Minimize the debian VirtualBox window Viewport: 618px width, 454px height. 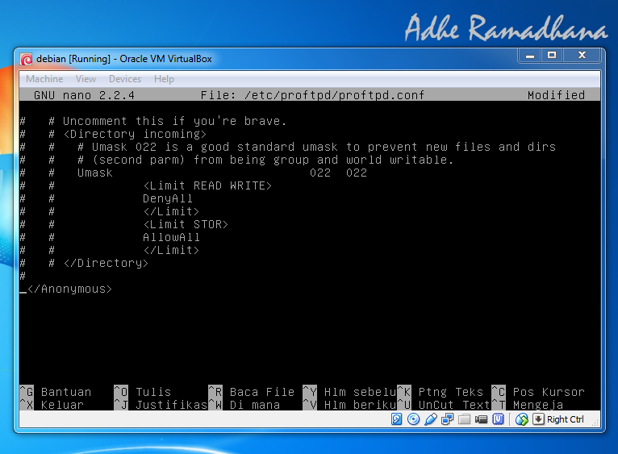[x=530, y=55]
